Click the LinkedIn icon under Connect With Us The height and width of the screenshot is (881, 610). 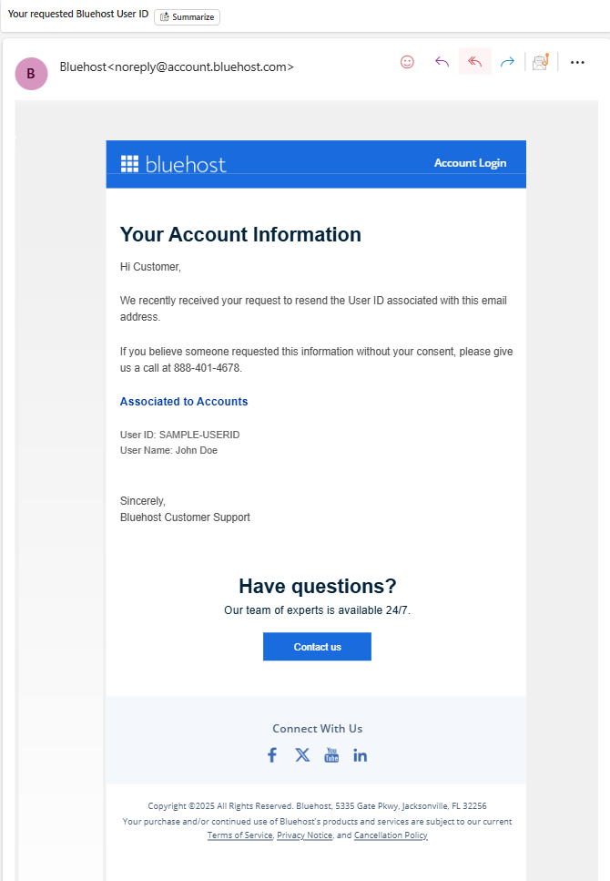[360, 754]
